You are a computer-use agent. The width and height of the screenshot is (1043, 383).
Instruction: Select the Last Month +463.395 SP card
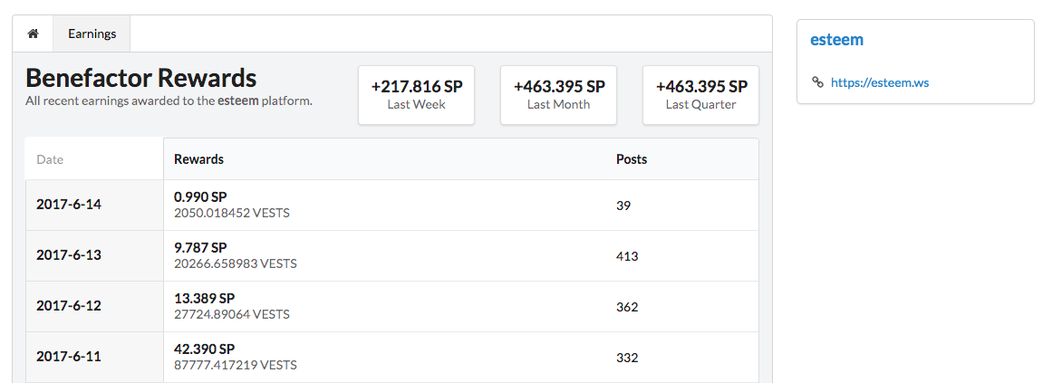tap(559, 94)
